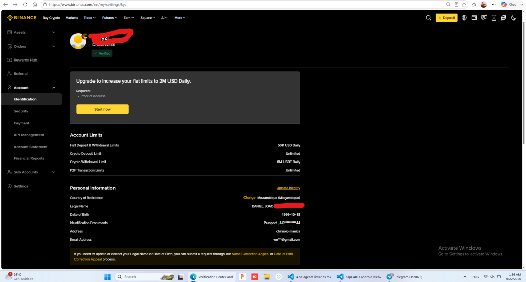Switch to Telegram taskbar window

coord(404,277)
